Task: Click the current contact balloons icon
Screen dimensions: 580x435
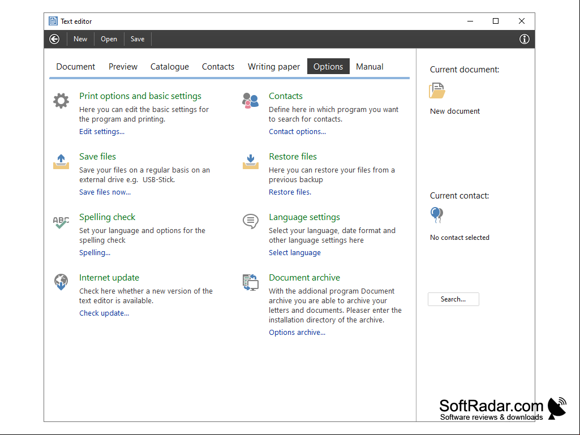Action: (437, 215)
